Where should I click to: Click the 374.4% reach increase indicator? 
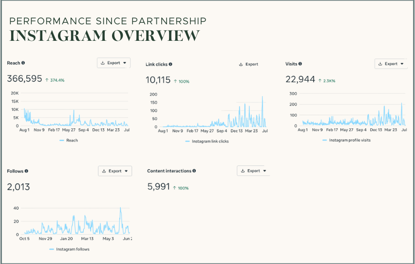pyautogui.click(x=55, y=80)
